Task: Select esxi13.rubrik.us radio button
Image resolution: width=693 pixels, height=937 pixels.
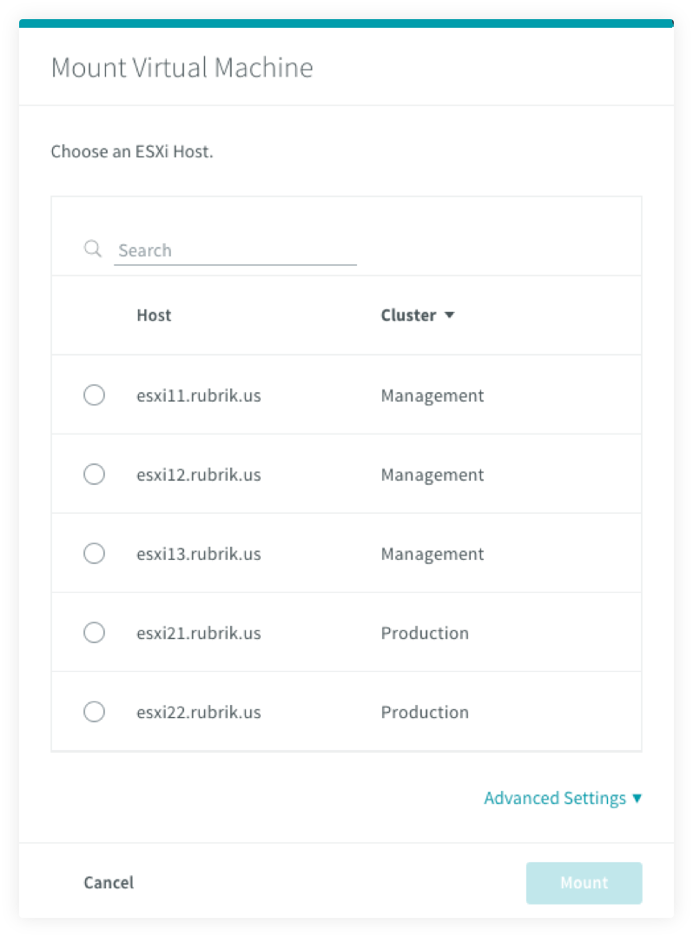Action: 95,554
